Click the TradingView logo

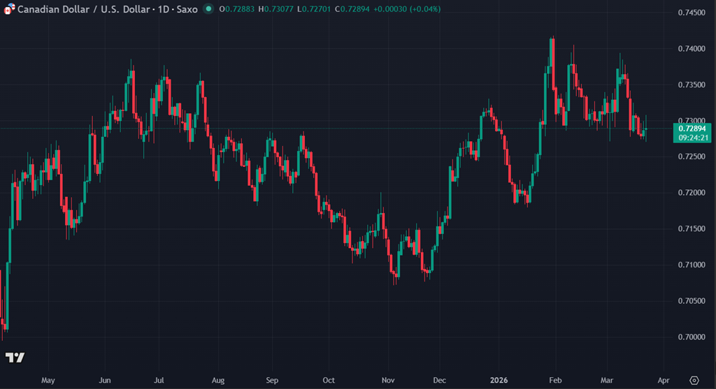click(15, 358)
